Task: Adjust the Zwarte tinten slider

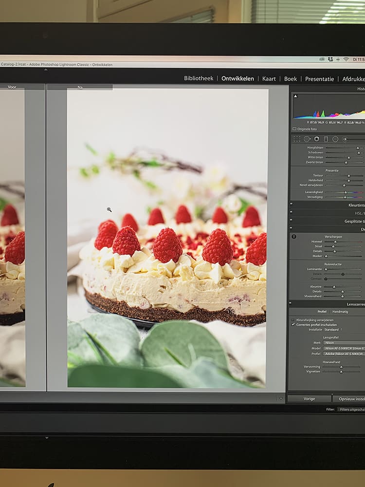Action: coord(346,163)
